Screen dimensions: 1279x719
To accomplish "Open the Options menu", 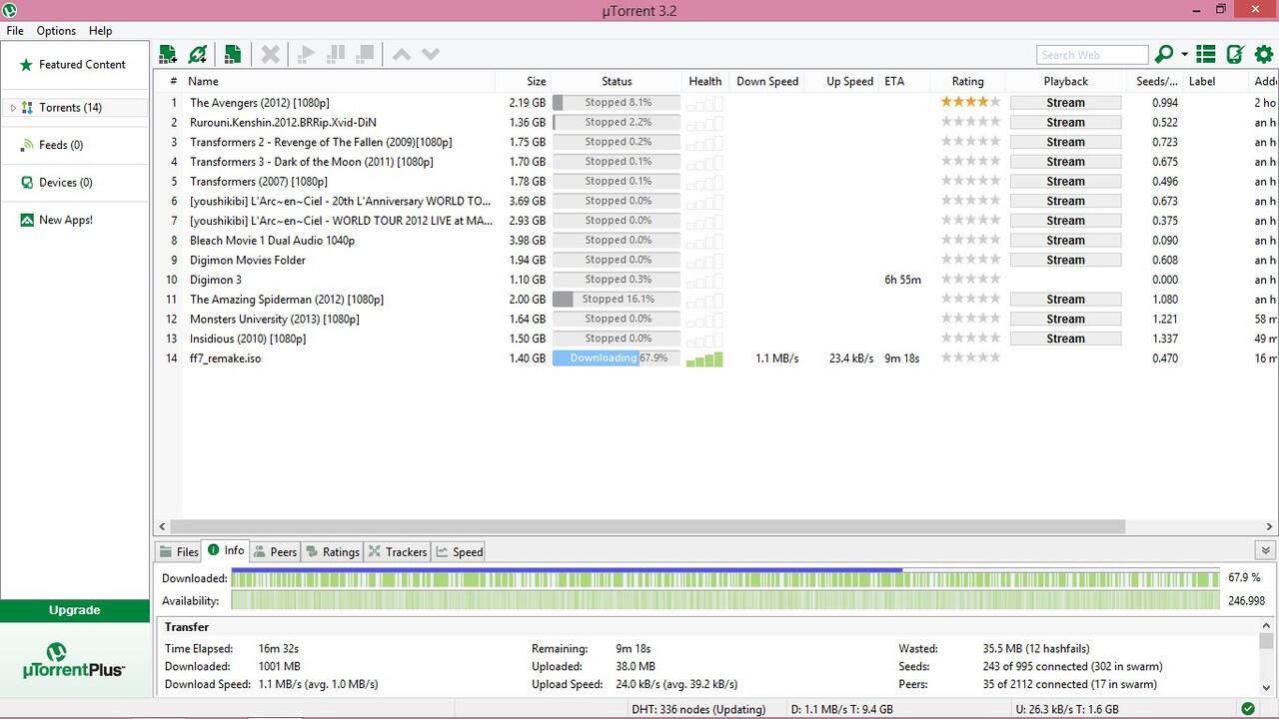I will tap(56, 31).
